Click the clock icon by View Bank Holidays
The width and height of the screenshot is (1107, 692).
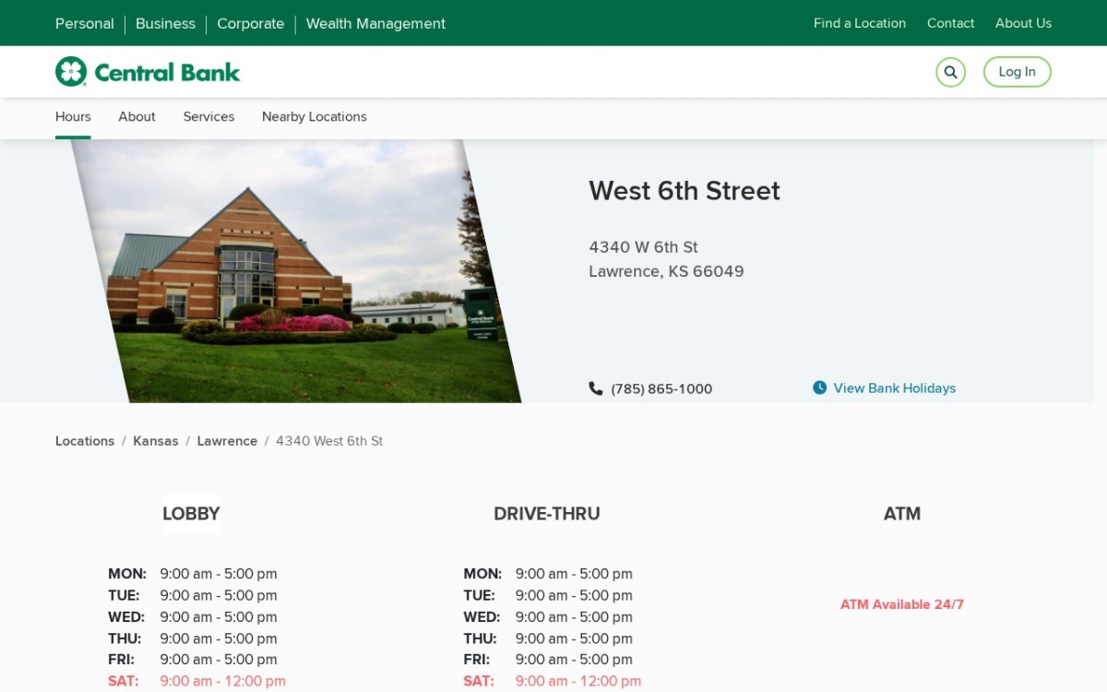[x=819, y=388]
